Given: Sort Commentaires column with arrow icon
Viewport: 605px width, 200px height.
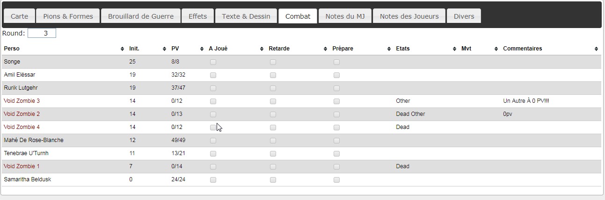Looking at the screenshot, I should (x=596, y=49).
